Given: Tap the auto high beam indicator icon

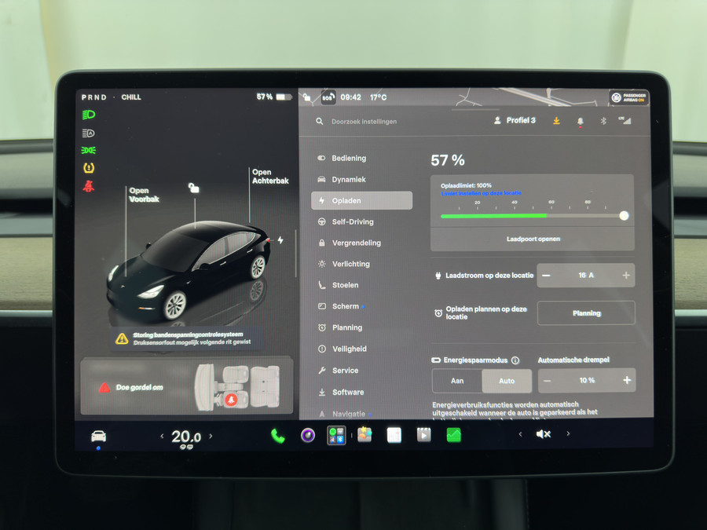Looking at the screenshot, I should (x=88, y=133).
